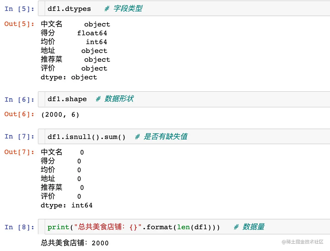Click the len keyword in cell 8
This screenshot has width=330, height=251.
[183, 227]
